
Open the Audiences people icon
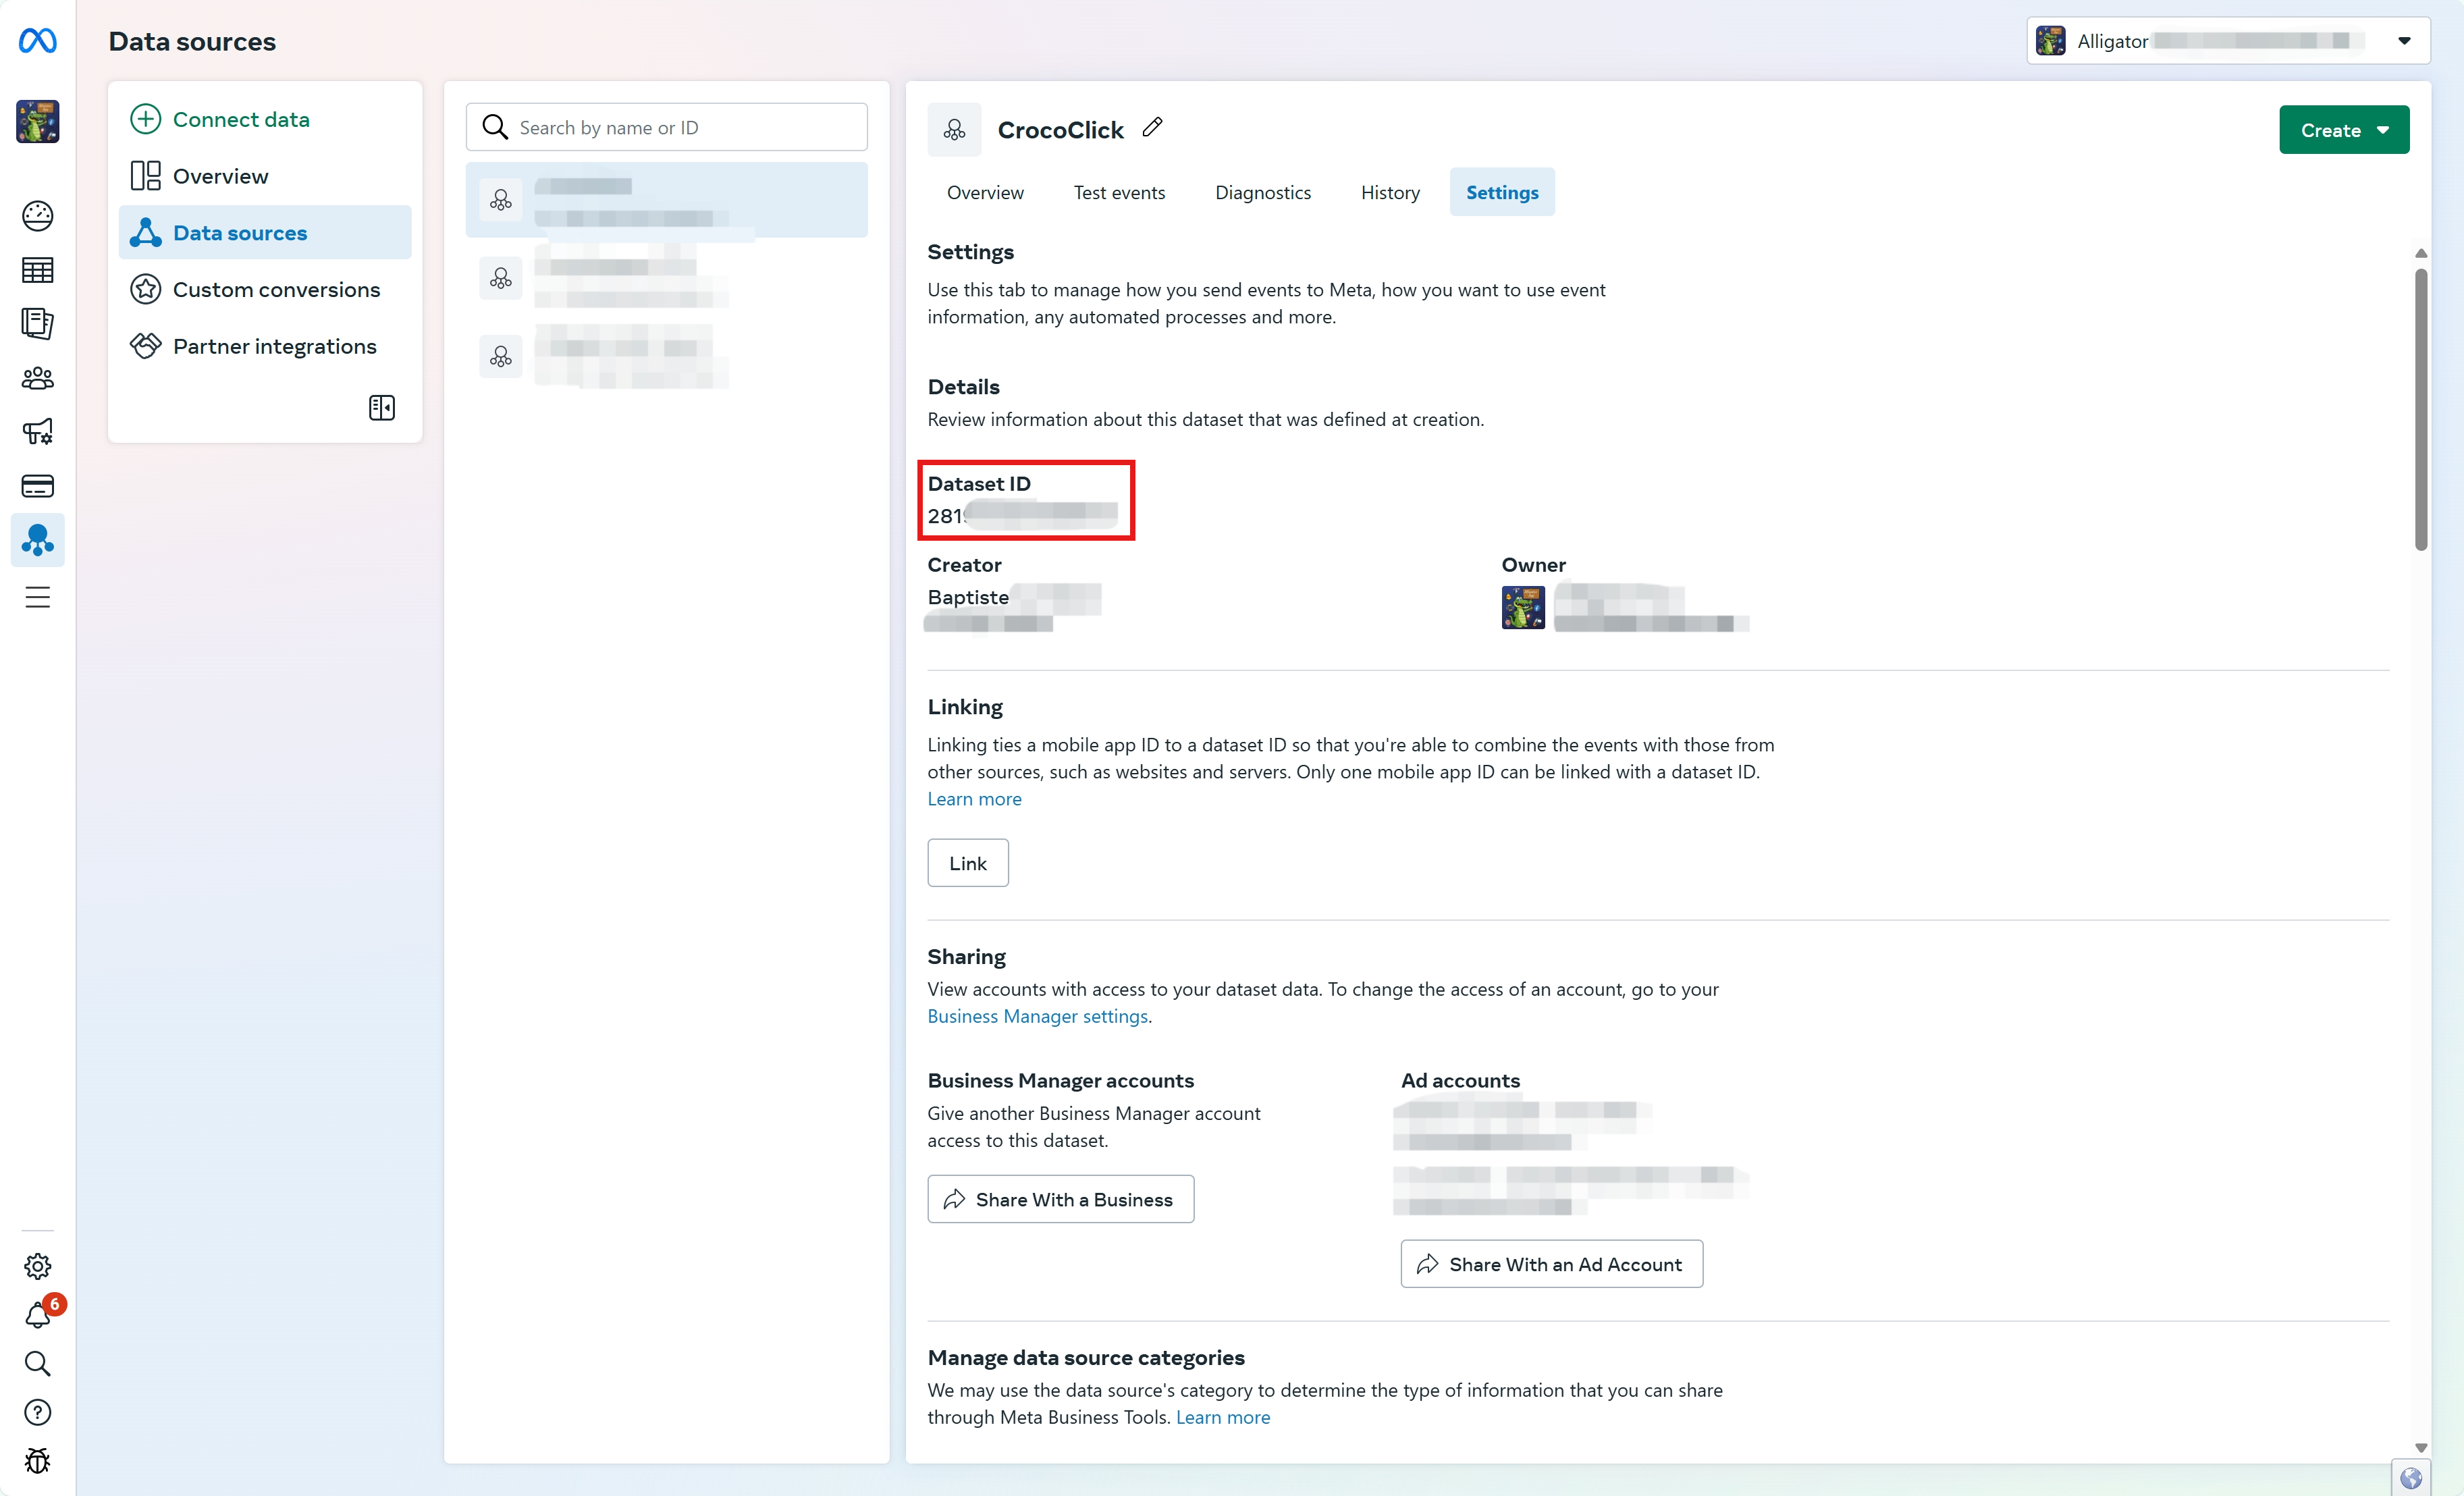38,378
